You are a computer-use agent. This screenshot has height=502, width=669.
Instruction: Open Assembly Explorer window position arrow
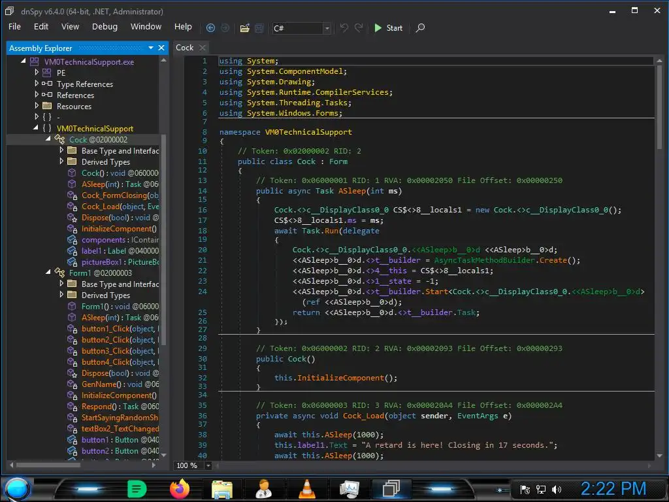coord(151,48)
